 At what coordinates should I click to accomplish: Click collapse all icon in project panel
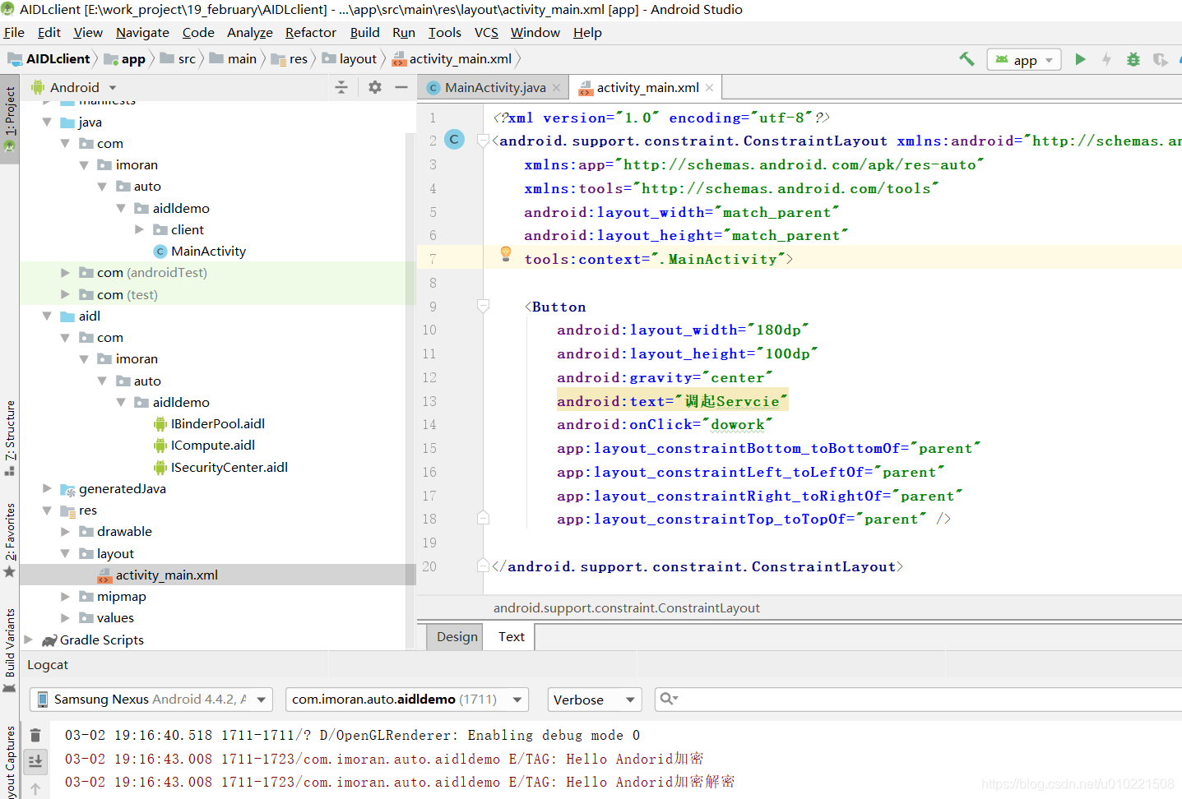click(x=341, y=87)
